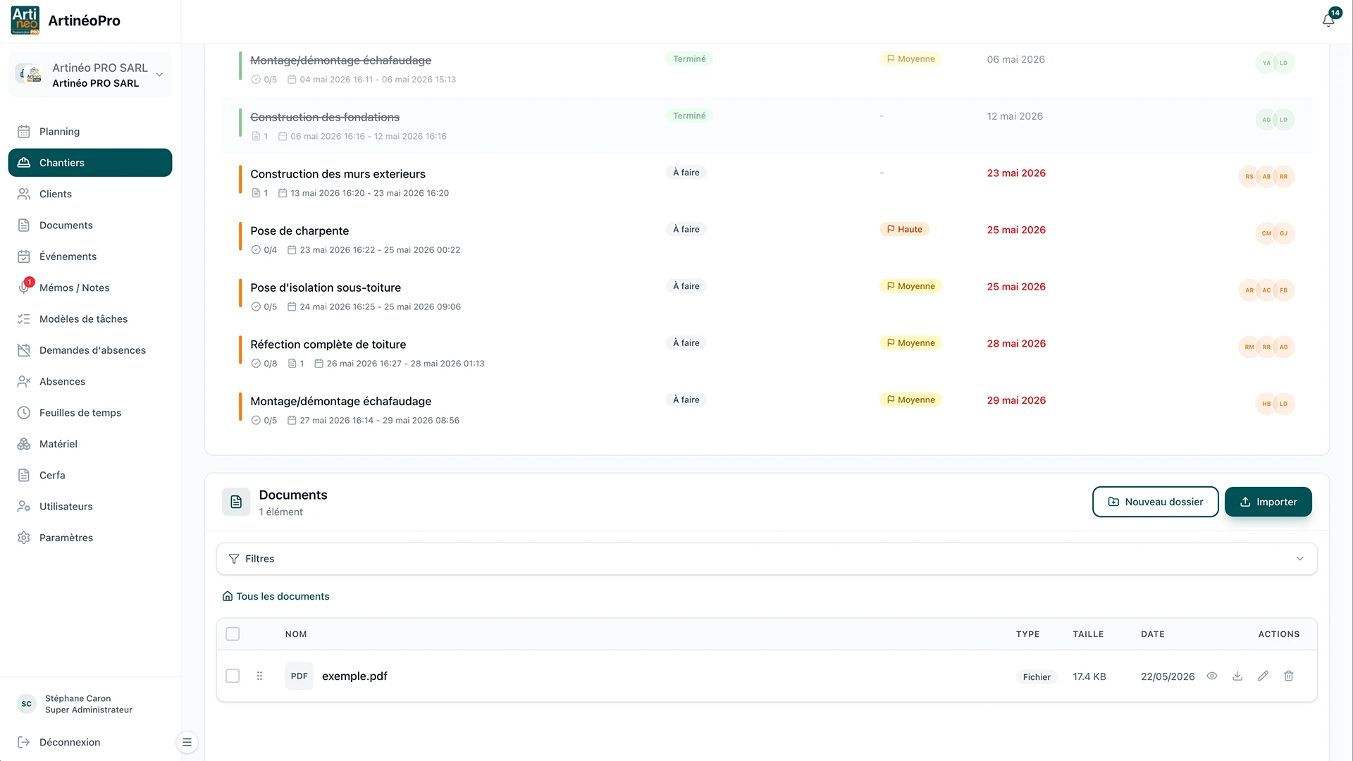Screen dimensions: 1353x761
Task: Click the funnel icon in Filtres bar
Action: click(x=234, y=559)
